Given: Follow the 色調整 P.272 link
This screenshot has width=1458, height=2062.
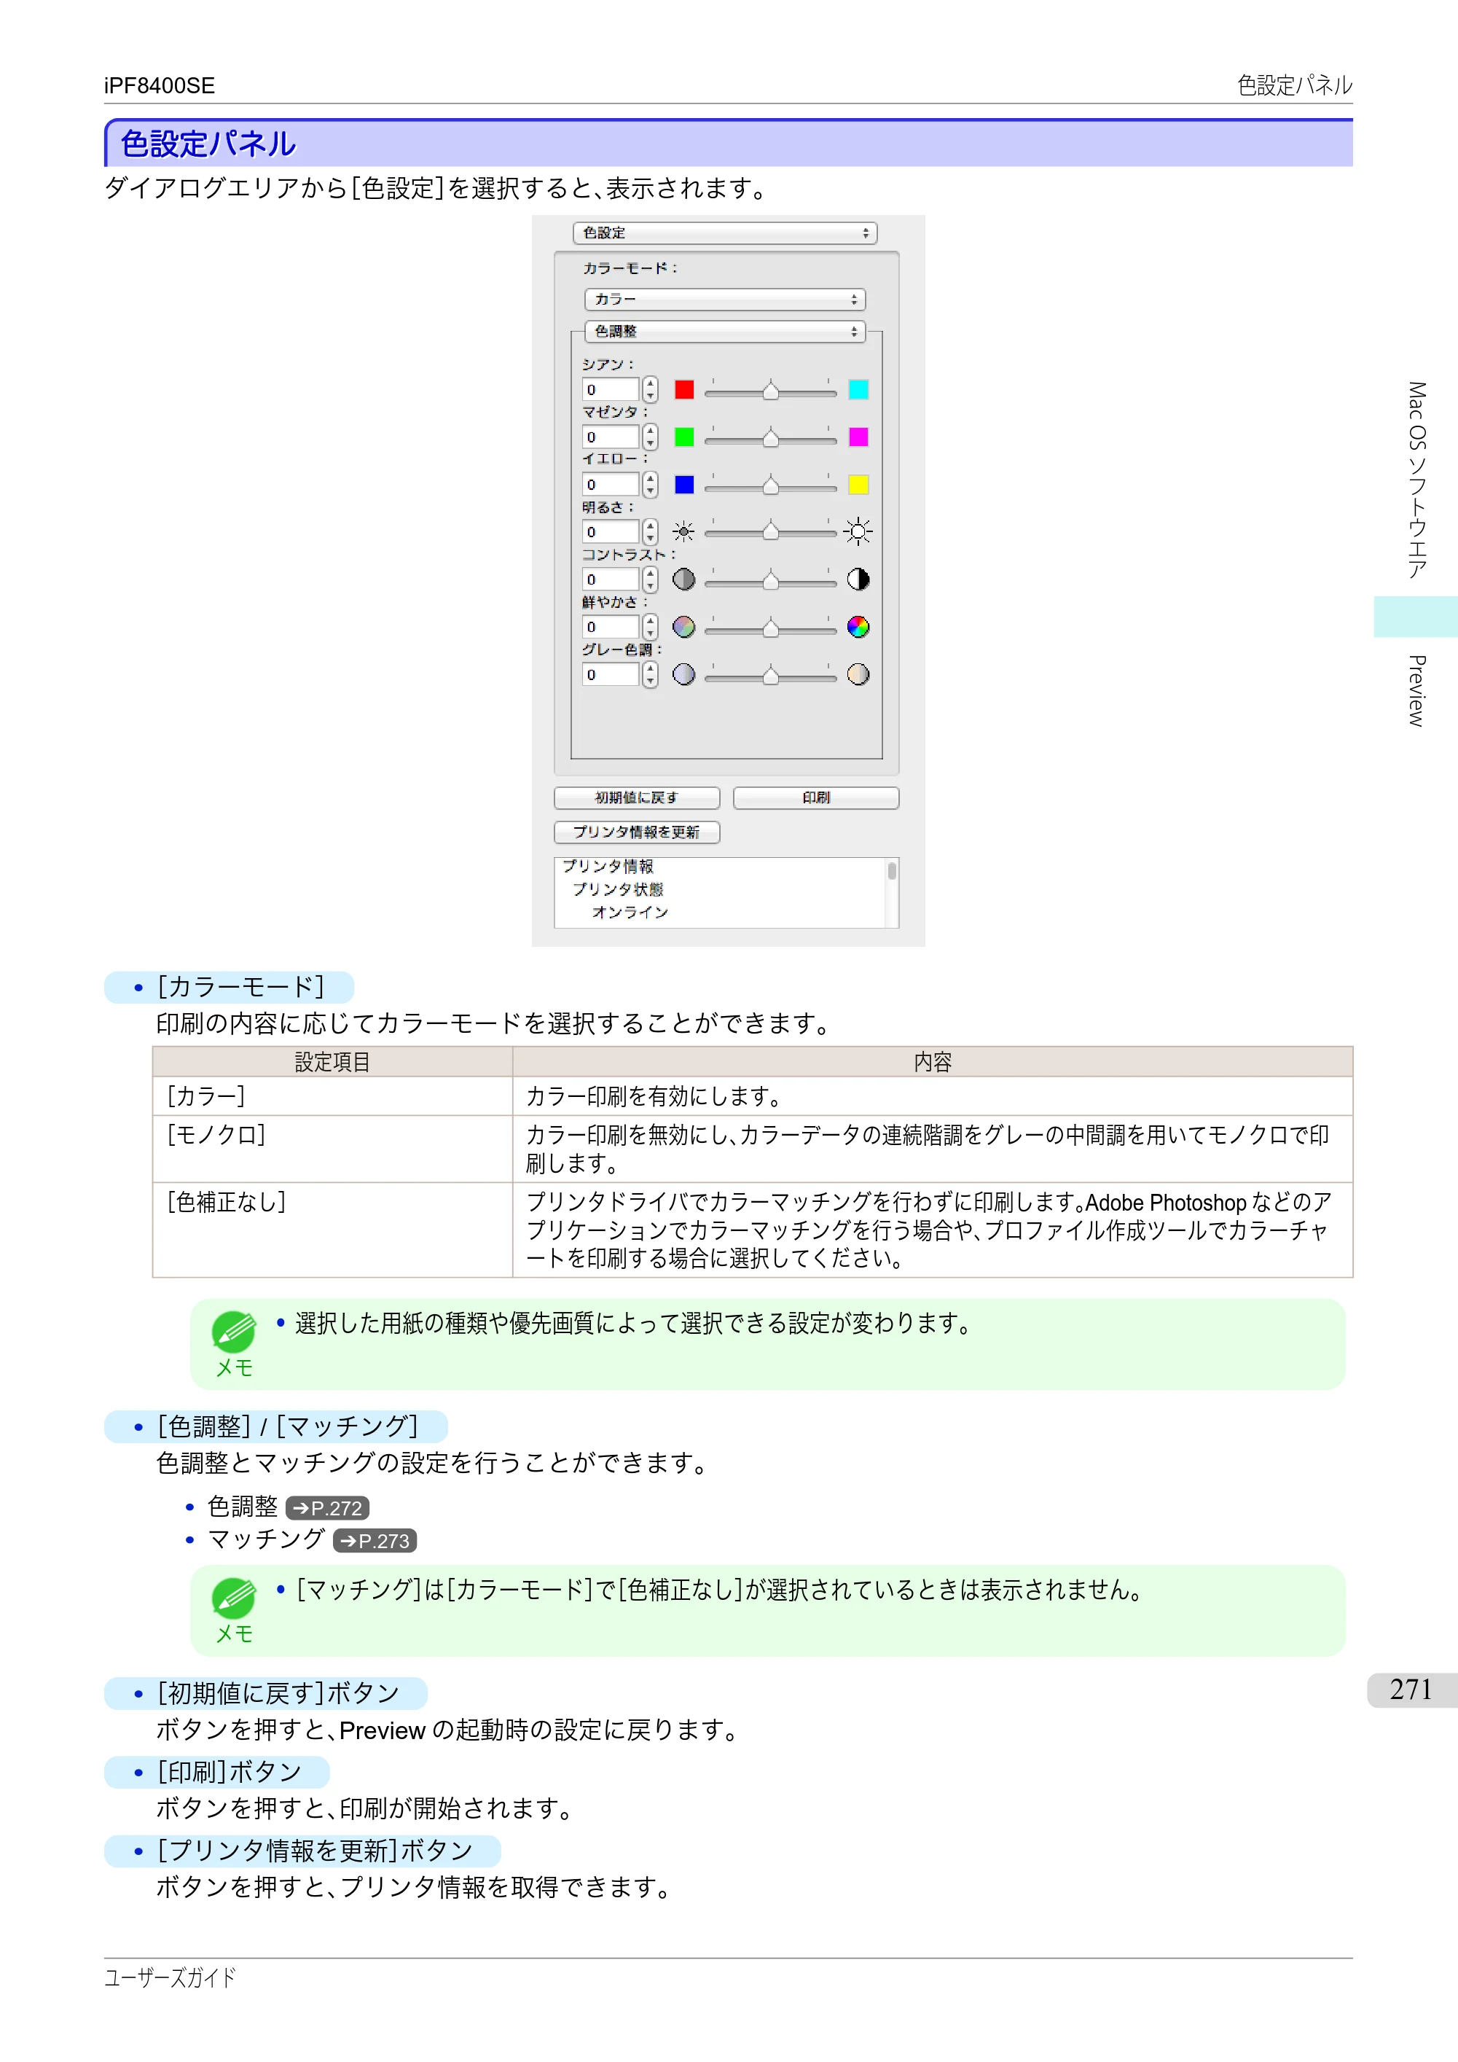Looking at the screenshot, I should tap(328, 1508).
